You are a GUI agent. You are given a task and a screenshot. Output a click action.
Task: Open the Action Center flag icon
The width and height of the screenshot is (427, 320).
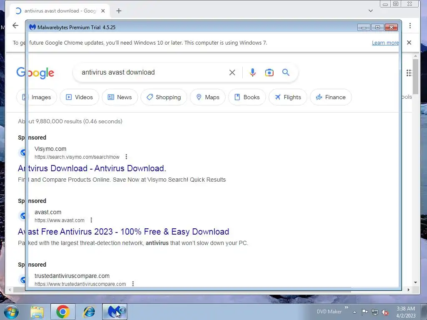pyautogui.click(x=364, y=312)
